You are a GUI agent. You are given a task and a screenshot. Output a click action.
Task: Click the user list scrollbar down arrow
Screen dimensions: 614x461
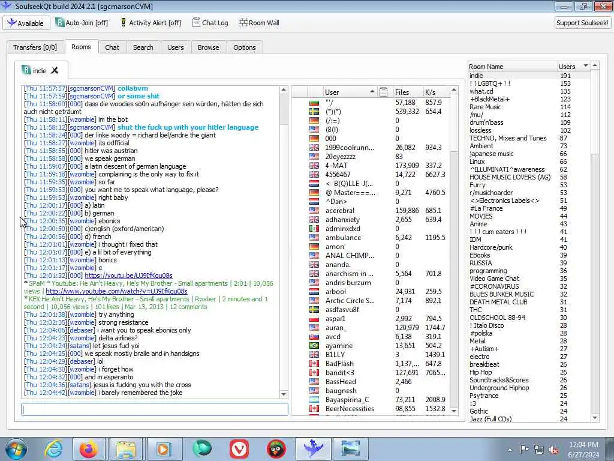[454, 411]
